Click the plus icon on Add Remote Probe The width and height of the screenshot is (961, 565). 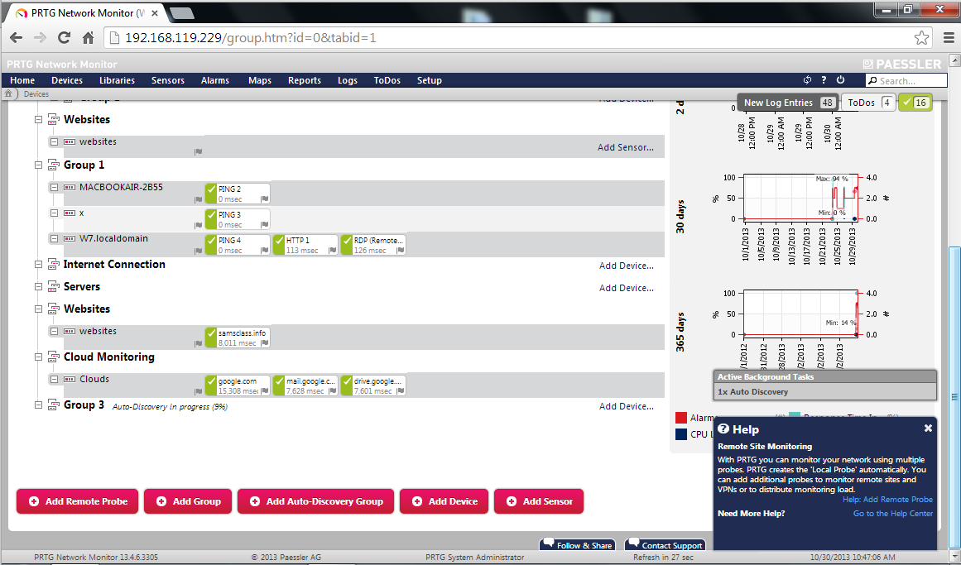click(34, 501)
